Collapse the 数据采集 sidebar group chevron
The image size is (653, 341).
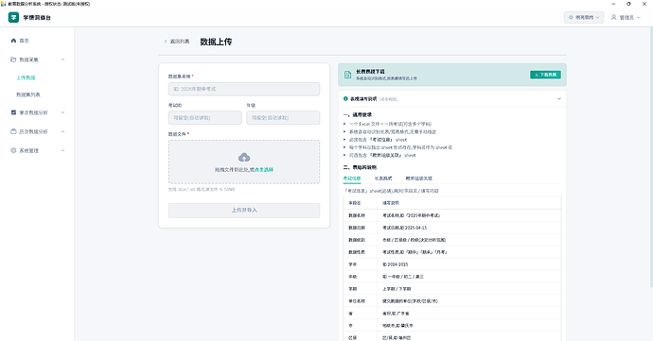click(x=62, y=60)
